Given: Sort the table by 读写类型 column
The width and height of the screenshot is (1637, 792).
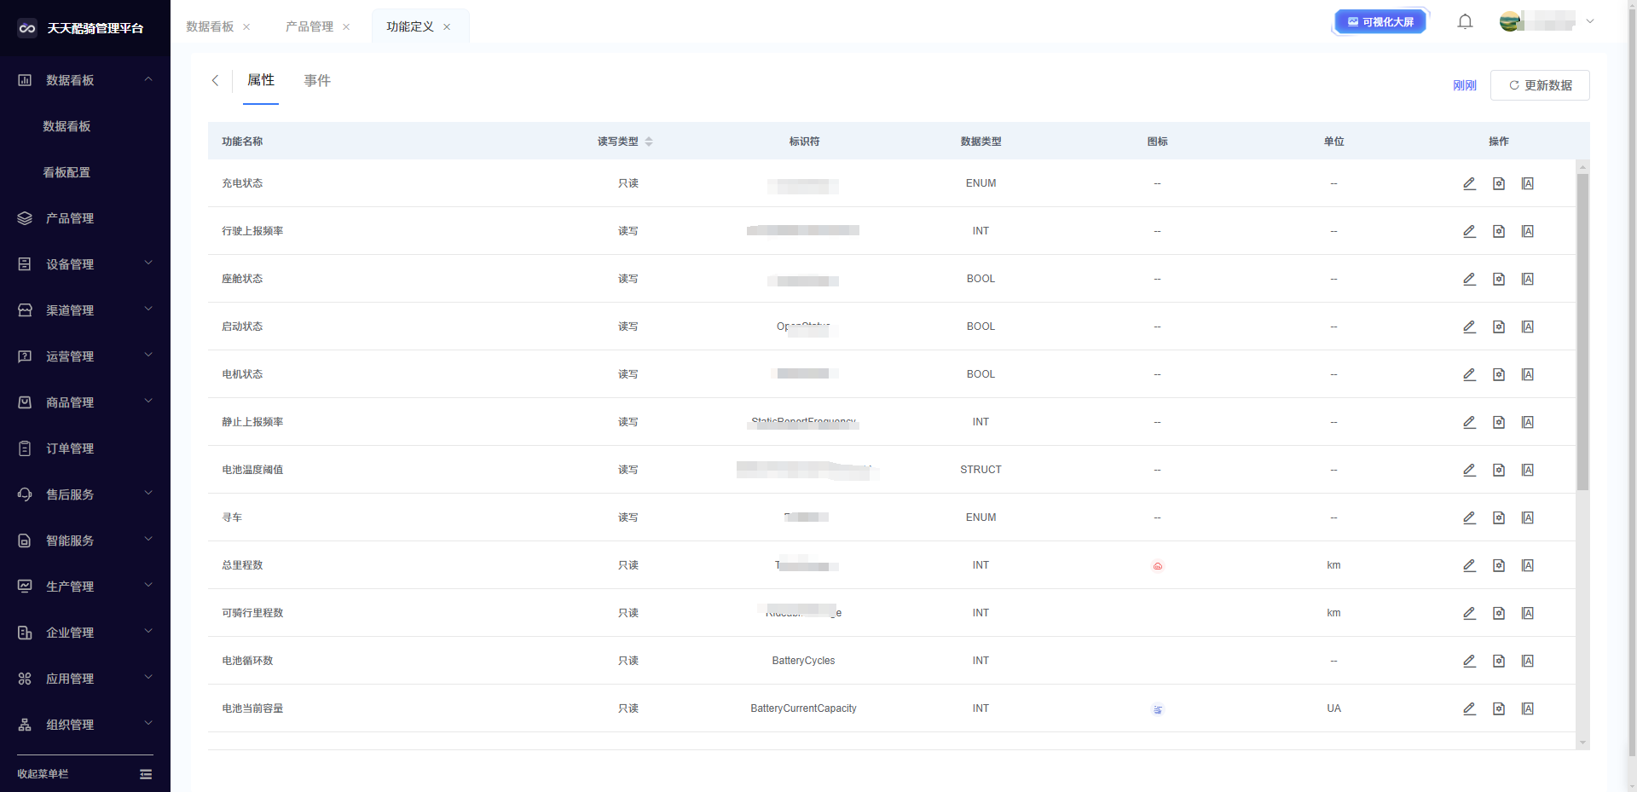Looking at the screenshot, I should tap(649, 142).
